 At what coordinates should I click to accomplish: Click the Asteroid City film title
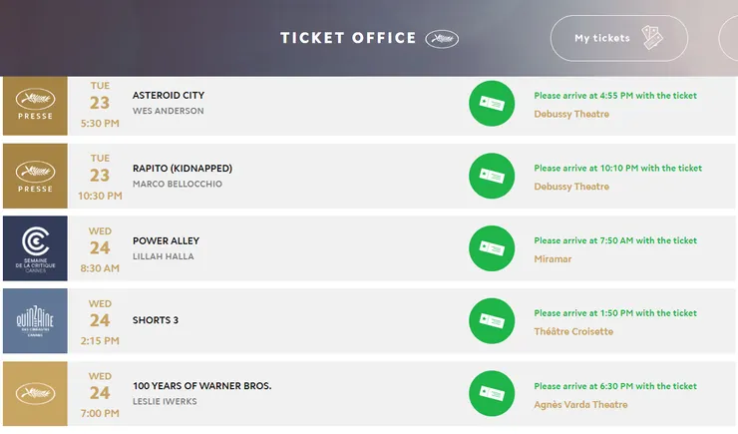tap(169, 96)
